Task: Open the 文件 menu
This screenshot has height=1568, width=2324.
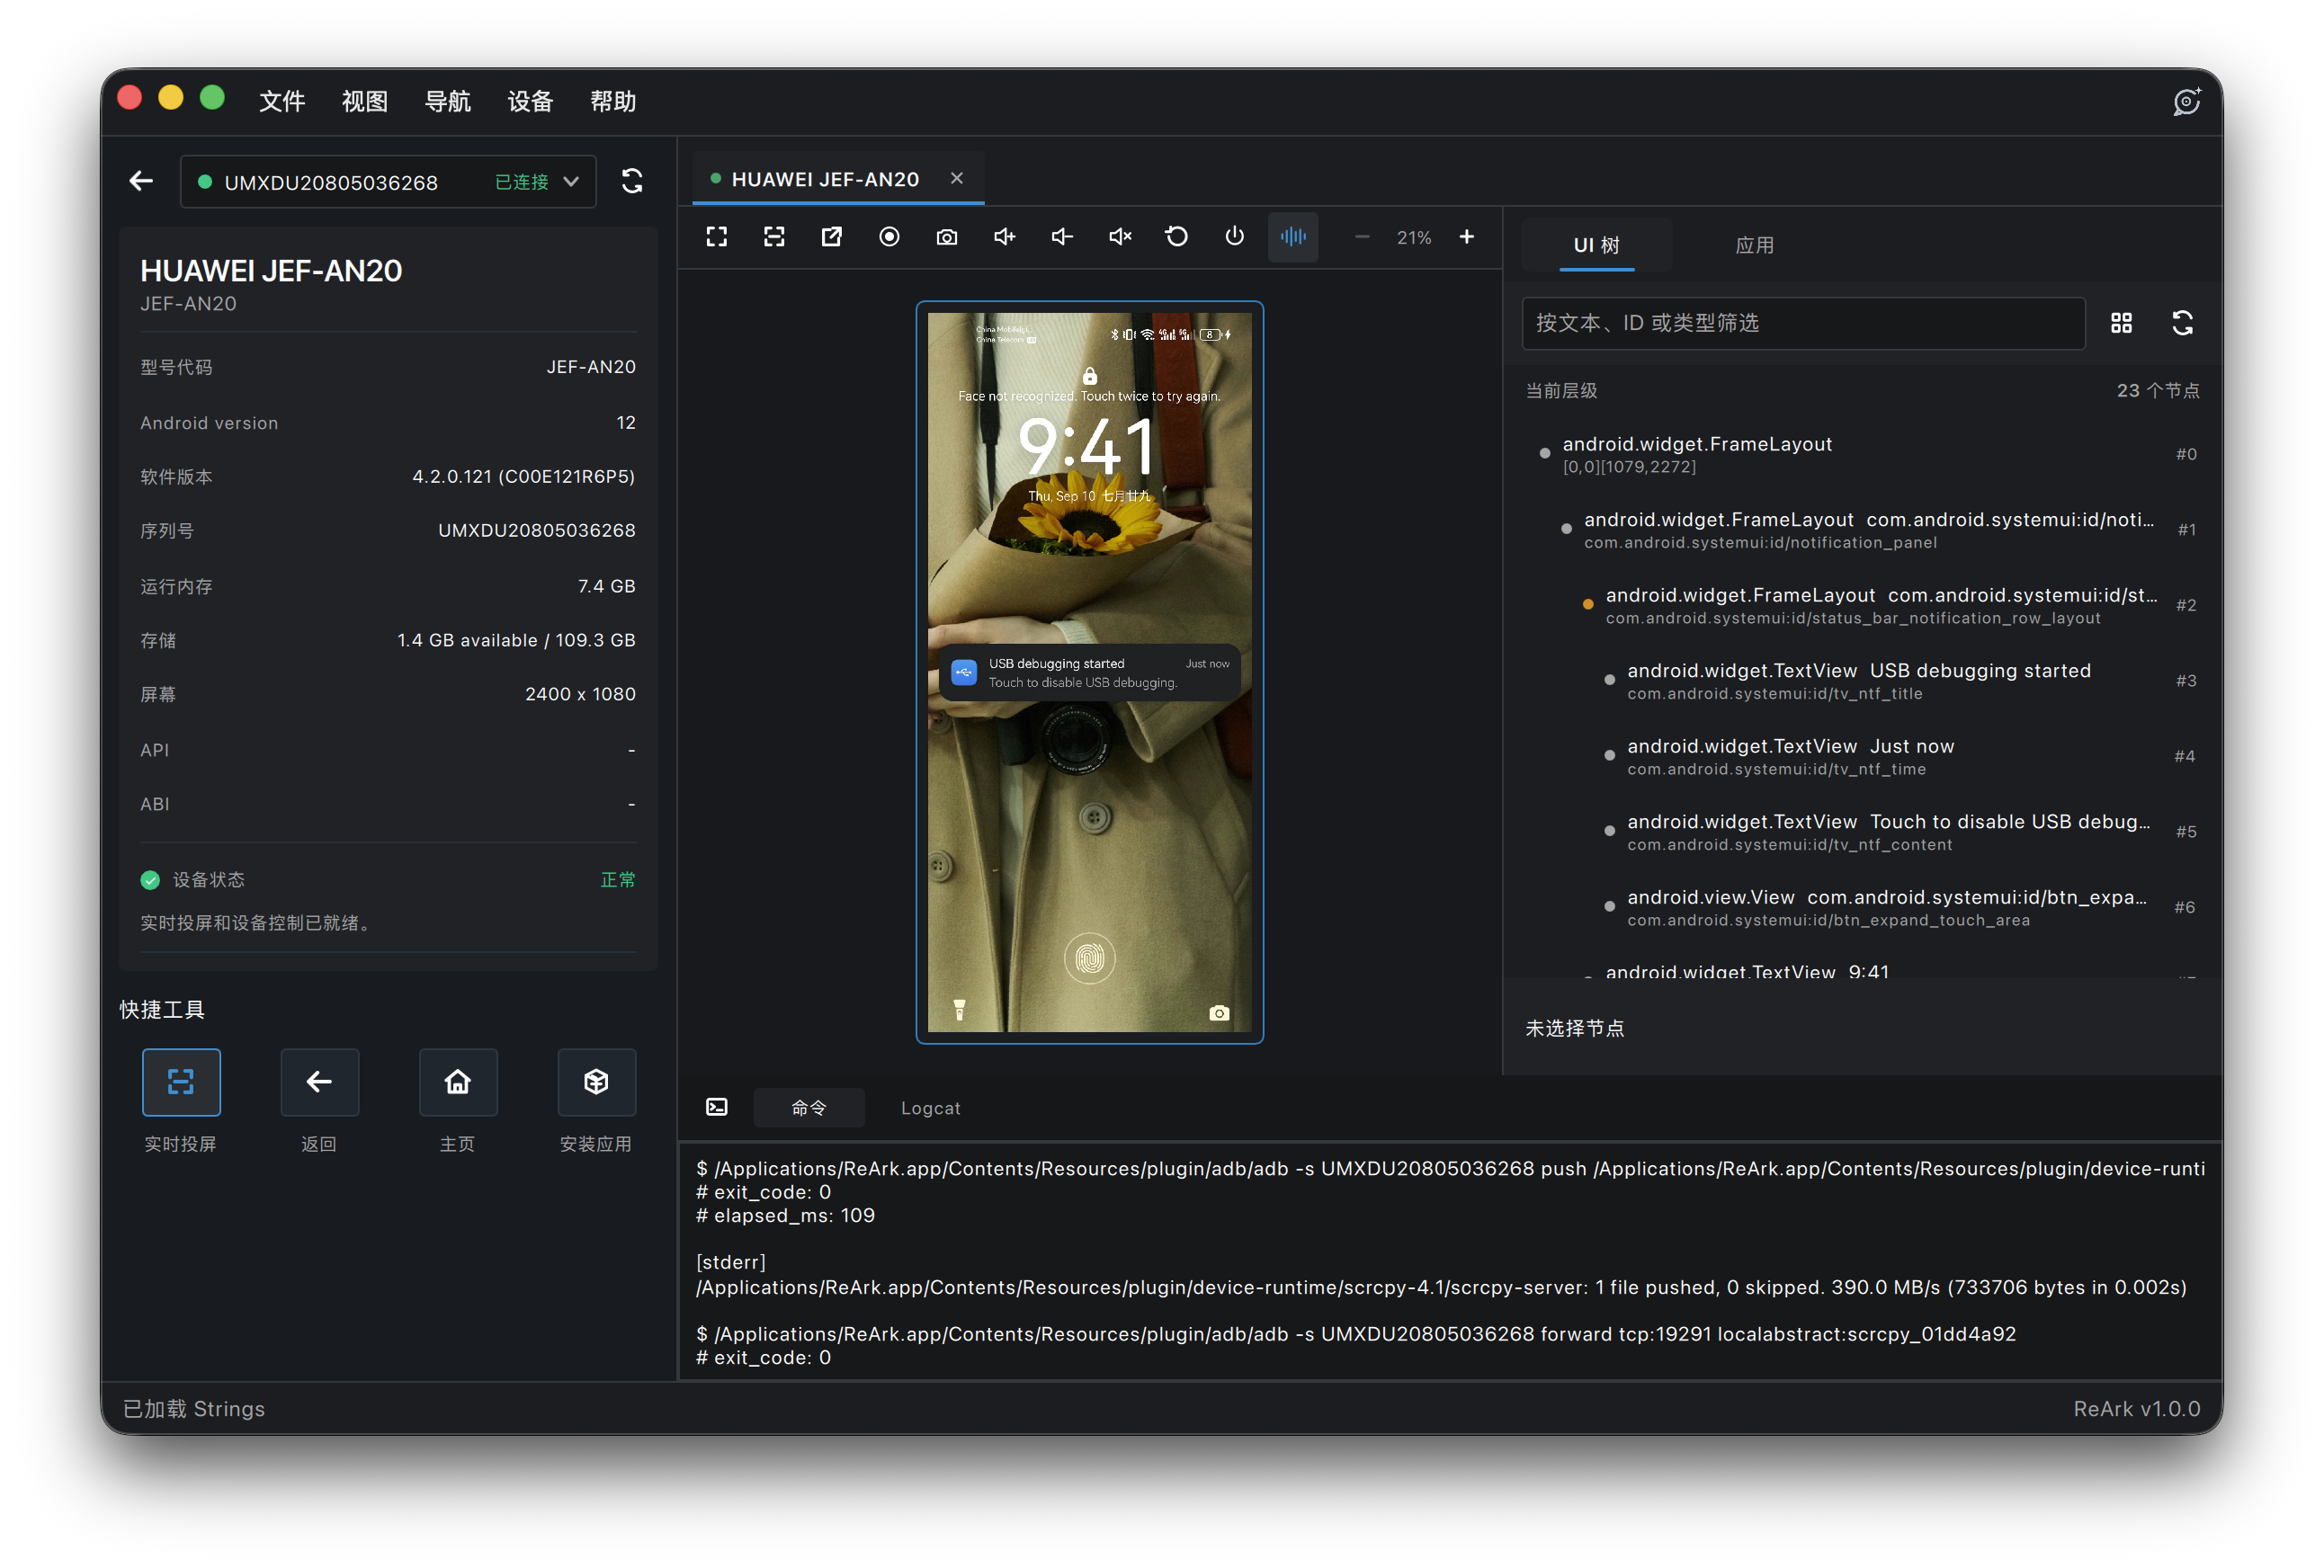Action: [282, 101]
